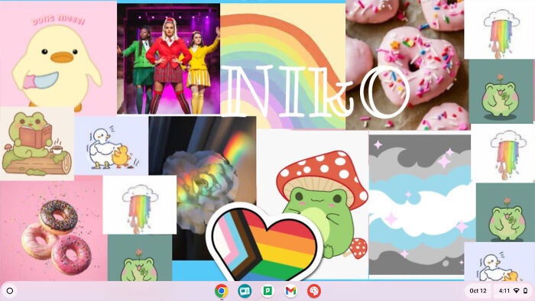Launch the green P app icon
Image resolution: width=535 pixels, height=301 pixels.
click(x=267, y=291)
